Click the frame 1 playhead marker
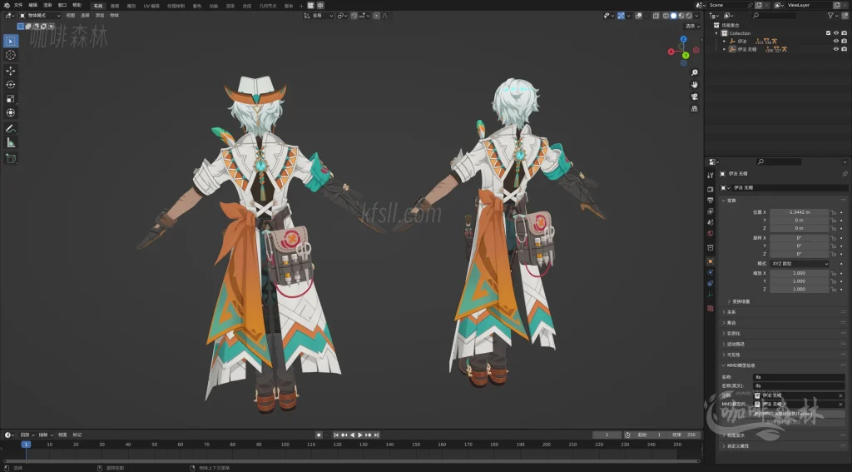 click(x=26, y=445)
